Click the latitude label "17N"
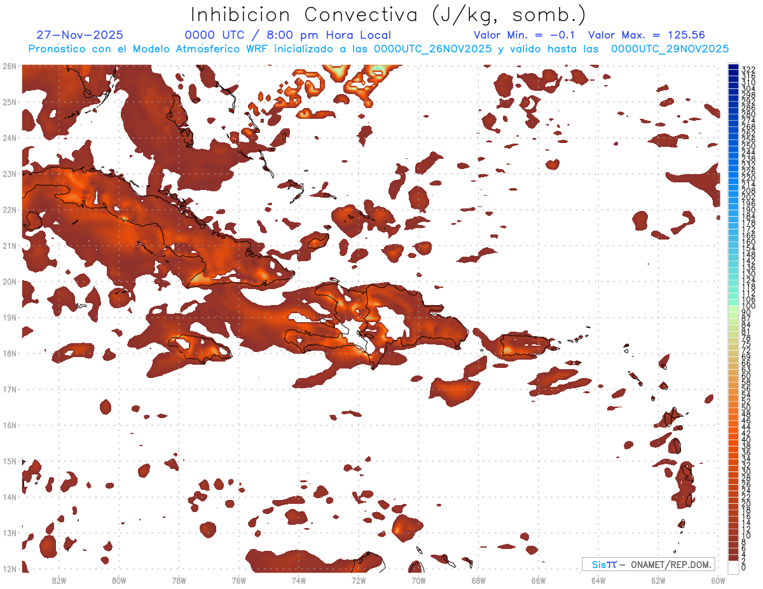Image resolution: width=763 pixels, height=589 pixels. 9,389
